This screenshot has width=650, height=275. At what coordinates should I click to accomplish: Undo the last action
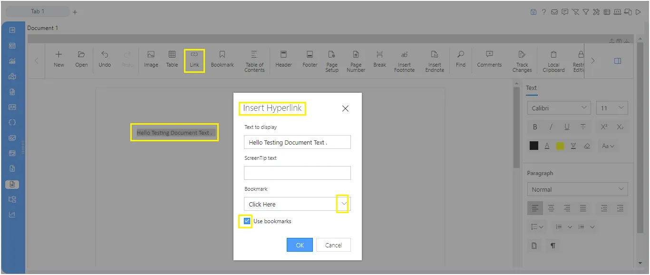105,60
